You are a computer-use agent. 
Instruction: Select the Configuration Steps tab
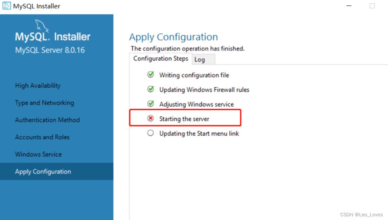pyautogui.click(x=161, y=58)
